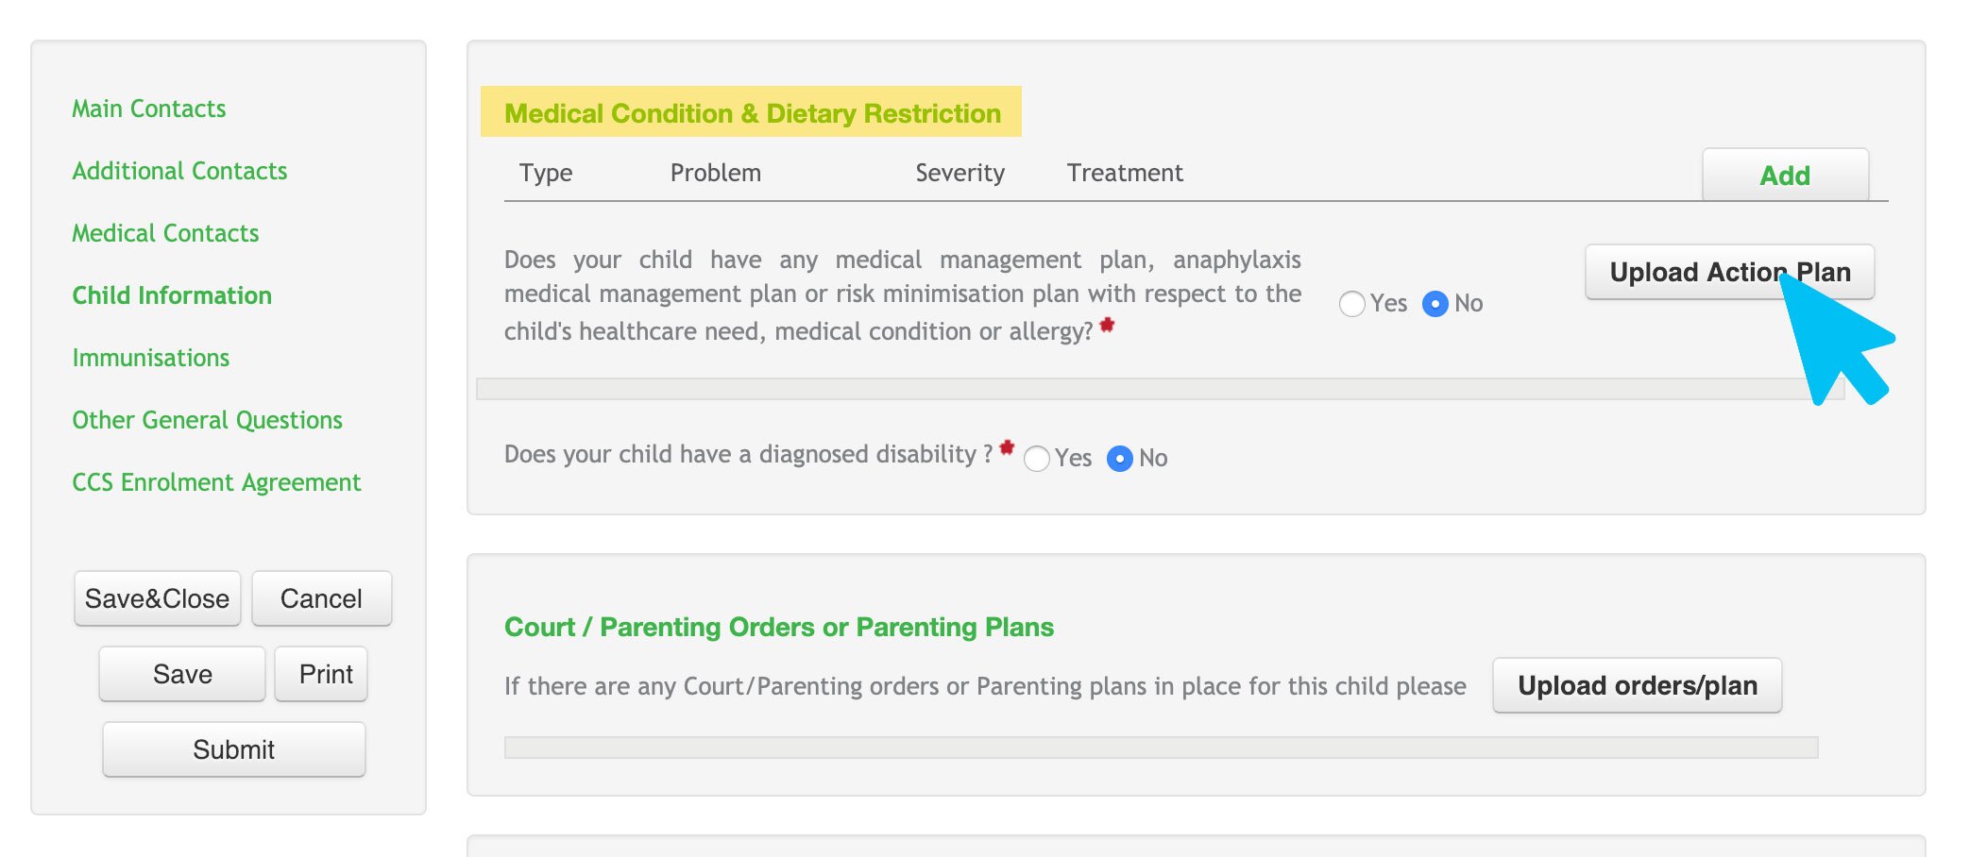Save the enrolment form

pyautogui.click(x=182, y=674)
